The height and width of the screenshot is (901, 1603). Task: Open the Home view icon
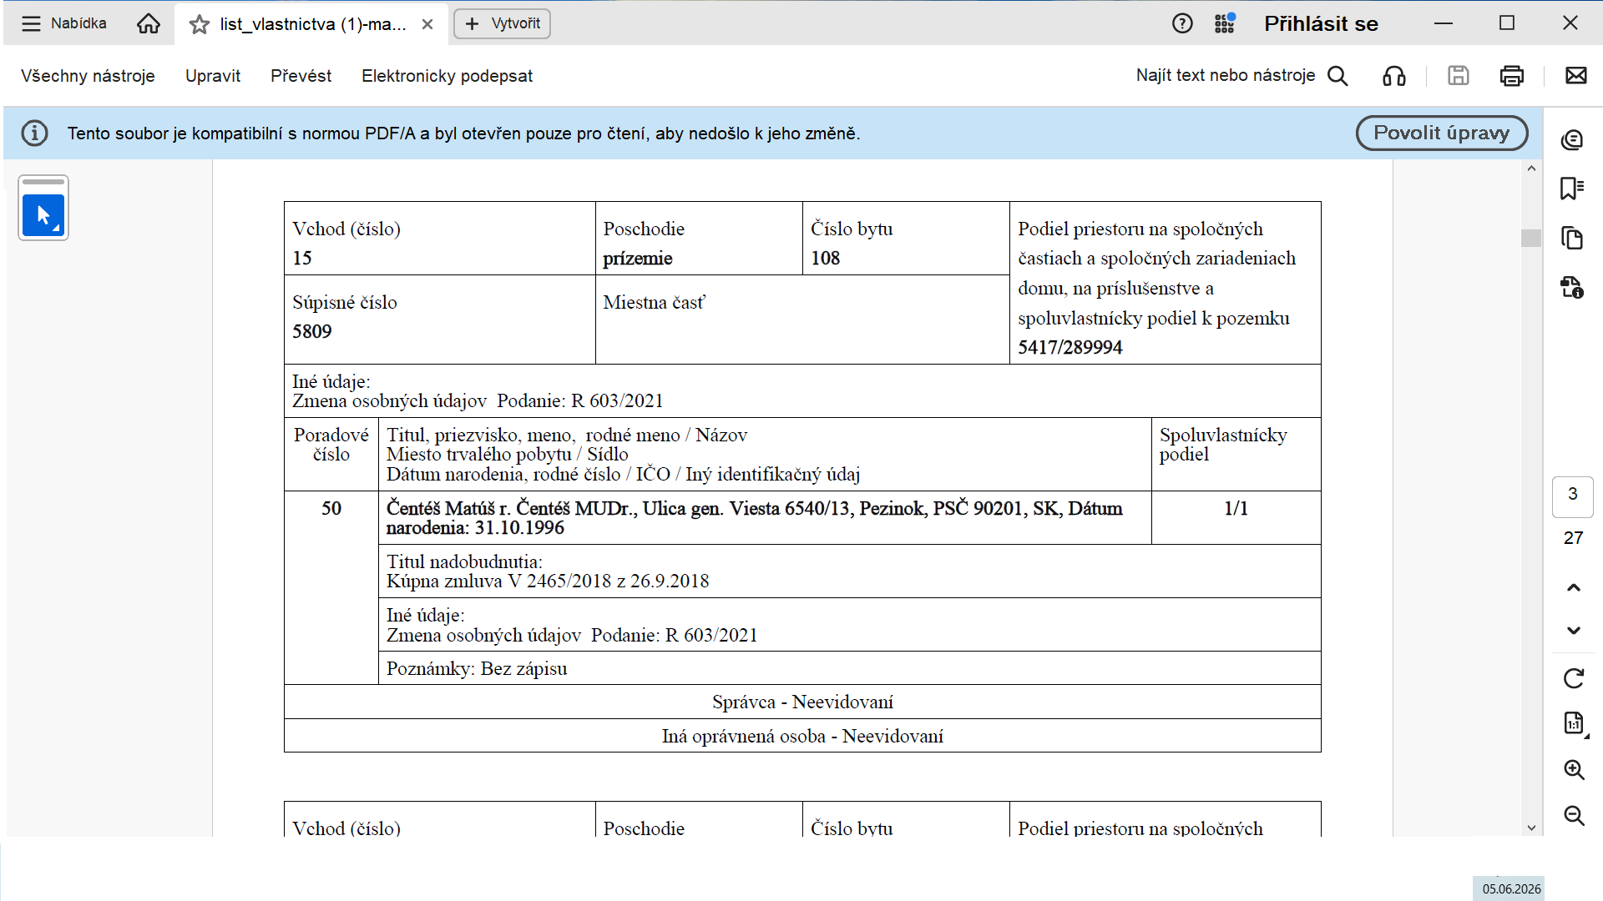click(149, 24)
